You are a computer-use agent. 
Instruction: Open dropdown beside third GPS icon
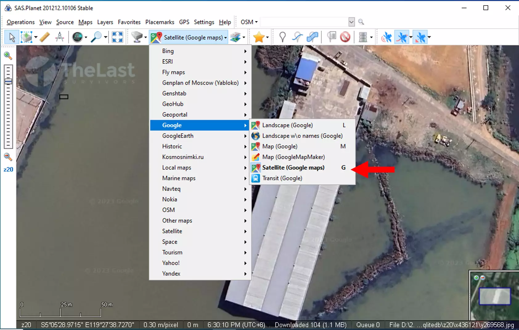click(x=429, y=38)
